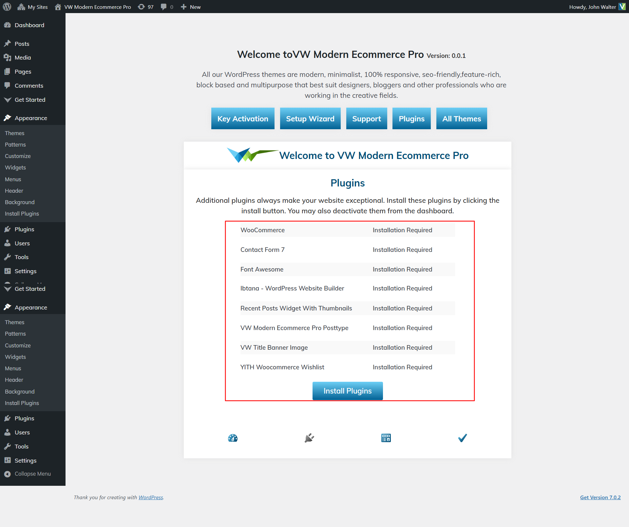
Task: Click the blue Support button
Action: pyautogui.click(x=367, y=118)
